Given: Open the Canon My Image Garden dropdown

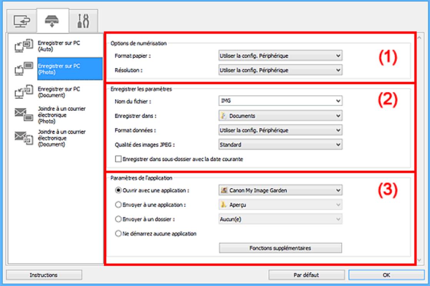Looking at the screenshot, I should pos(280,190).
